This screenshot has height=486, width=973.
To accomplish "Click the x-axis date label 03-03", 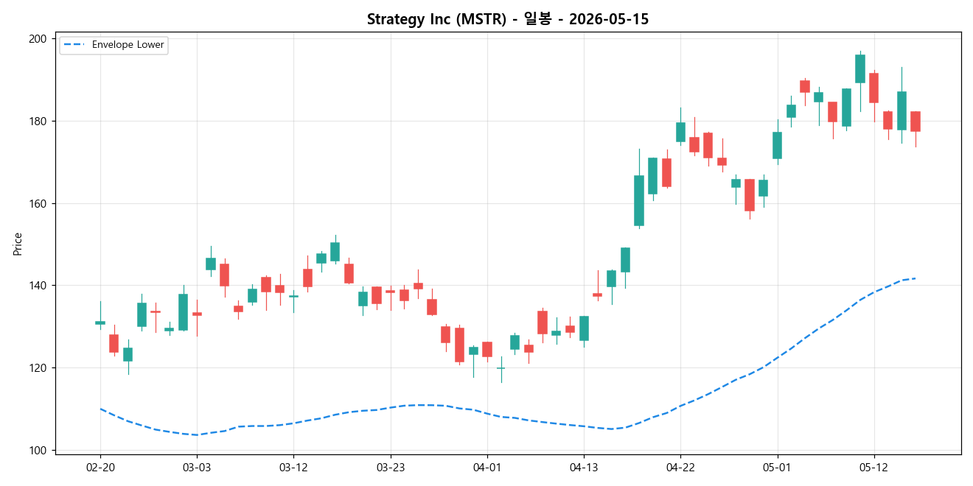I will 197,468.
